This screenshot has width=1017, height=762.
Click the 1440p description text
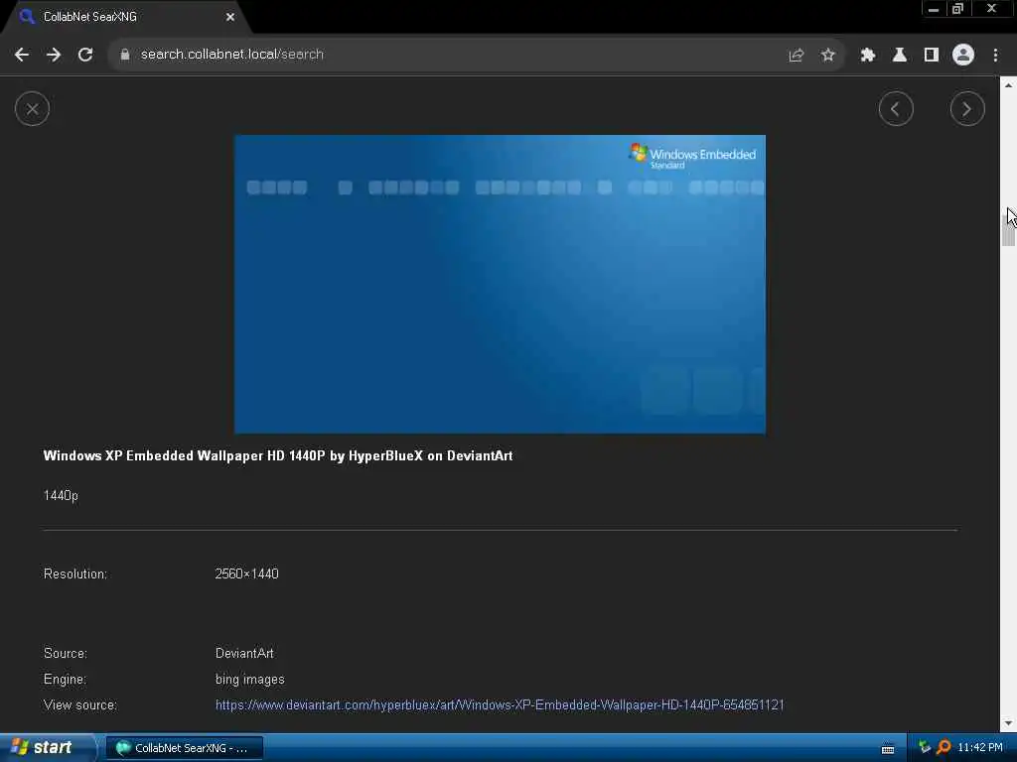(x=61, y=496)
